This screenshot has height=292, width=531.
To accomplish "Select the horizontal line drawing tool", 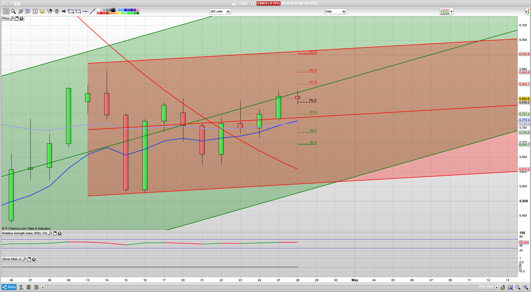I will pyautogui.click(x=85, y=11).
